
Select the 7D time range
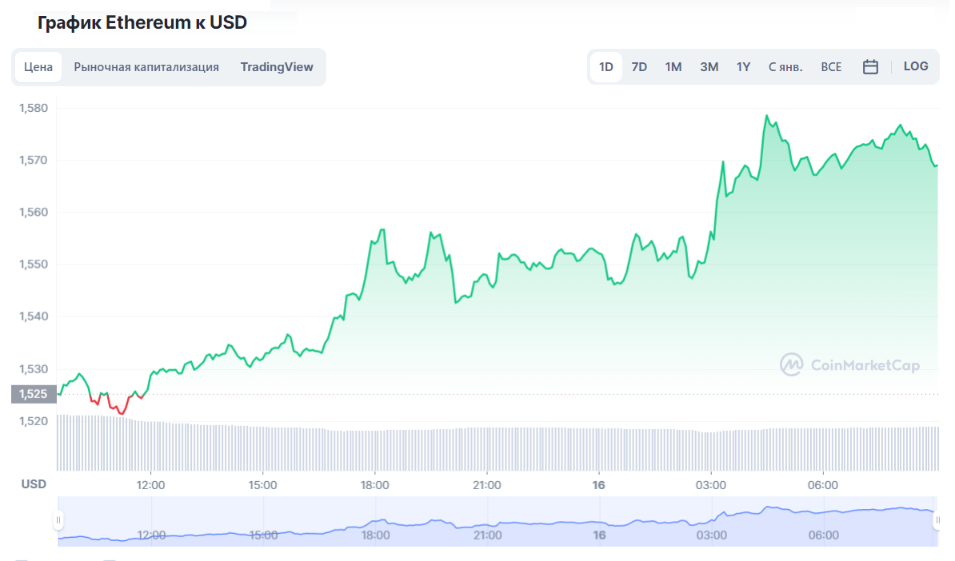pos(639,67)
